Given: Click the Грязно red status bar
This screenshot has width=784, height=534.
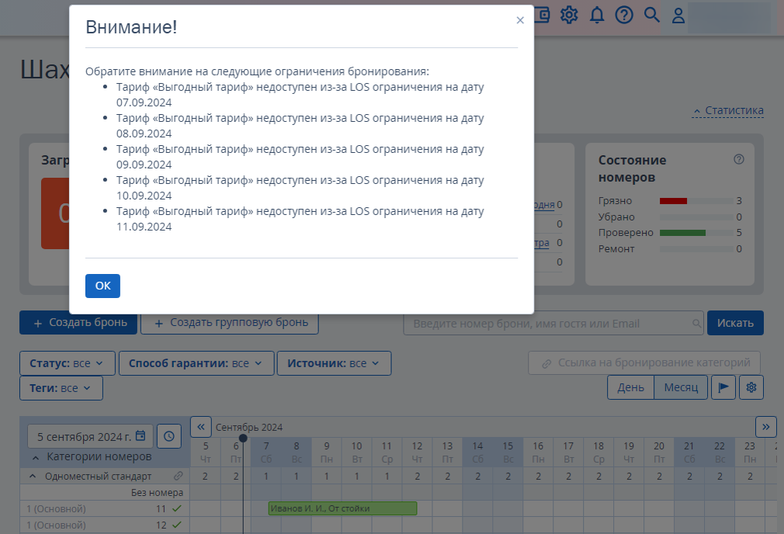Looking at the screenshot, I should pos(673,201).
